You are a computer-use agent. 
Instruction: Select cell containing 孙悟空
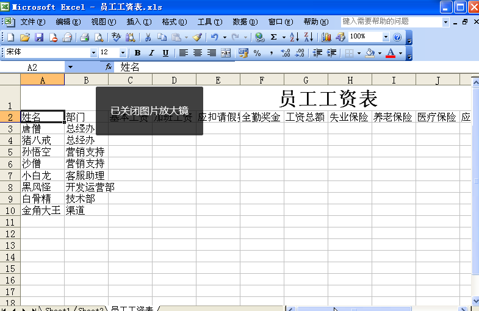43,152
